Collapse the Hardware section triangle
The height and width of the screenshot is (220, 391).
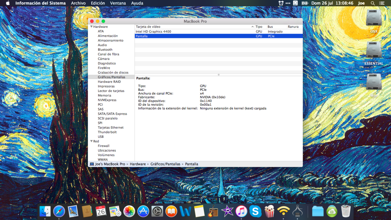pyautogui.click(x=91, y=27)
